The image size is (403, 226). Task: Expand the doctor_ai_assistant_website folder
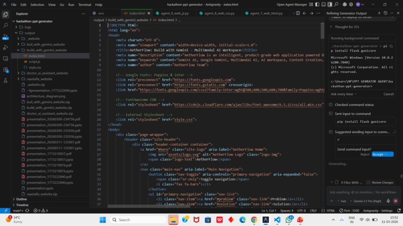[x=18, y=73]
